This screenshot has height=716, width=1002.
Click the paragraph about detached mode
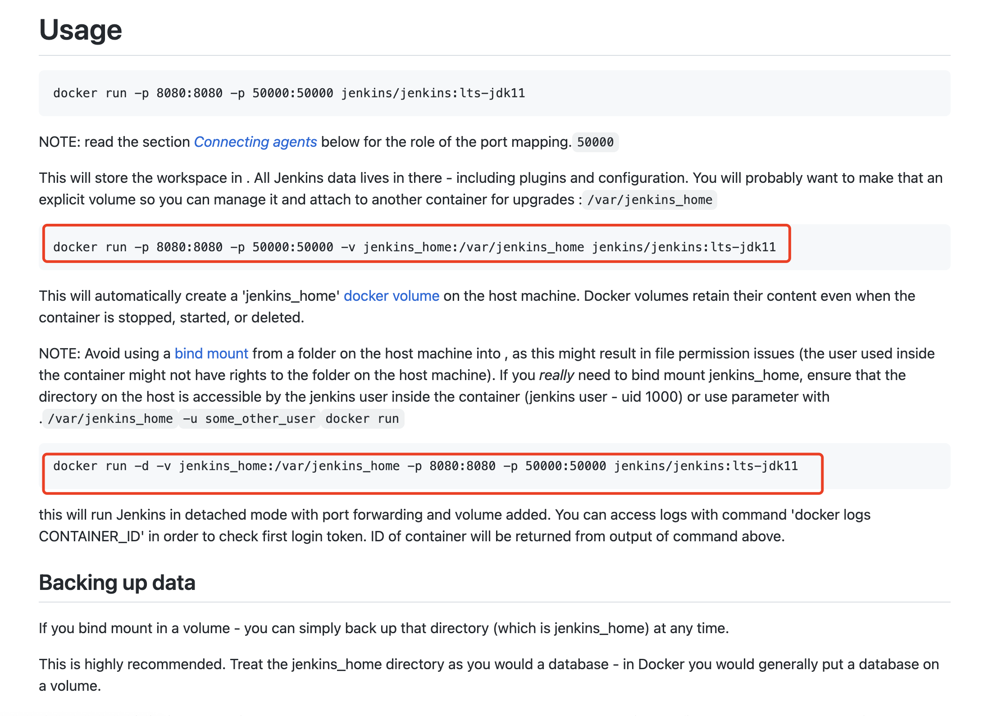point(405,515)
